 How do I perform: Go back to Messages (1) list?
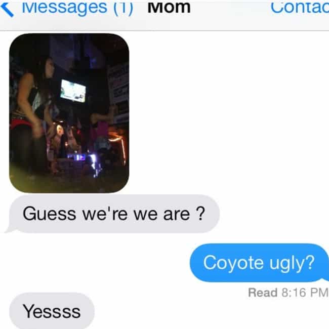[x=67, y=8]
